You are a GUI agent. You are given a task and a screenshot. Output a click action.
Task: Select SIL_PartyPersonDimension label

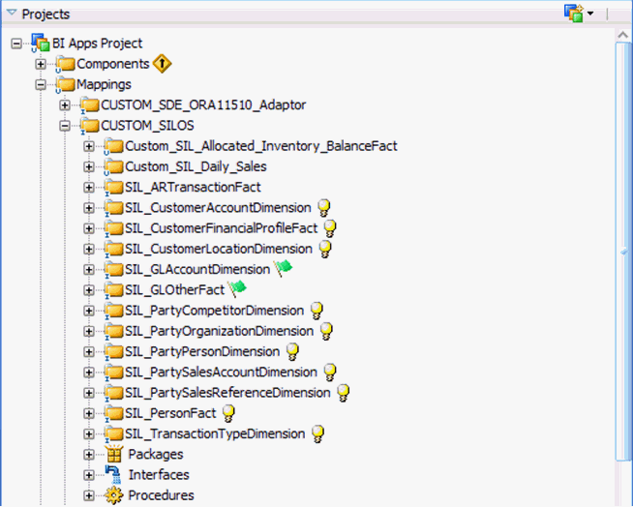[202, 352]
